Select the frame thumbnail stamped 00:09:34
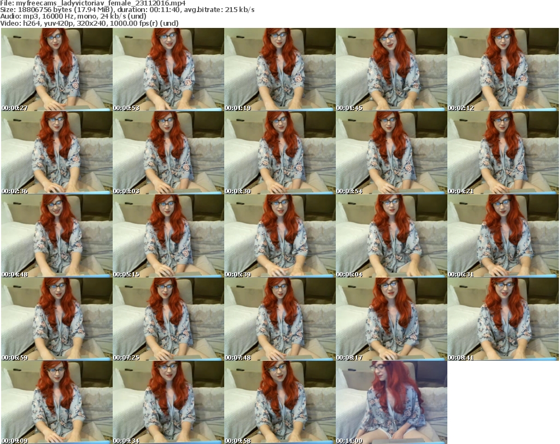The height and width of the screenshot is (444, 560). click(168, 402)
